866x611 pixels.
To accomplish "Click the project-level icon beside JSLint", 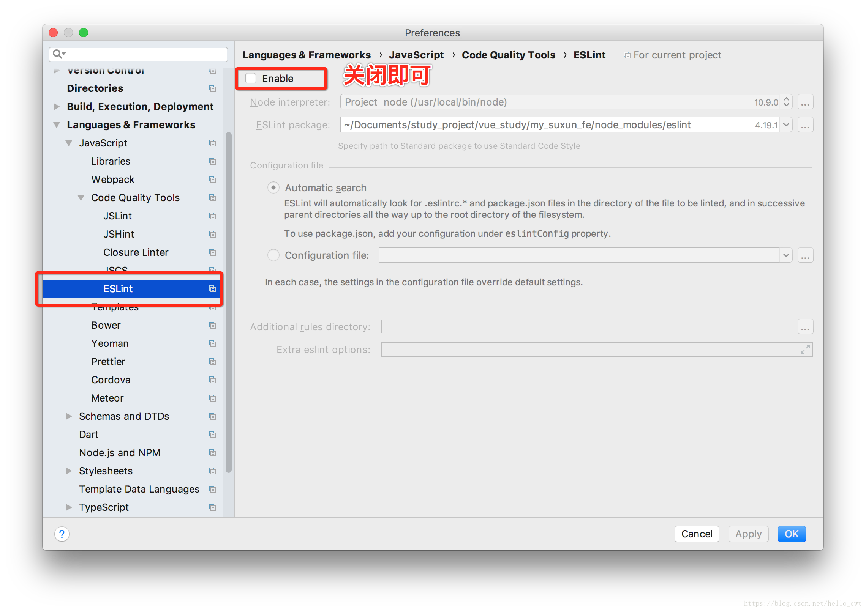I will [212, 216].
